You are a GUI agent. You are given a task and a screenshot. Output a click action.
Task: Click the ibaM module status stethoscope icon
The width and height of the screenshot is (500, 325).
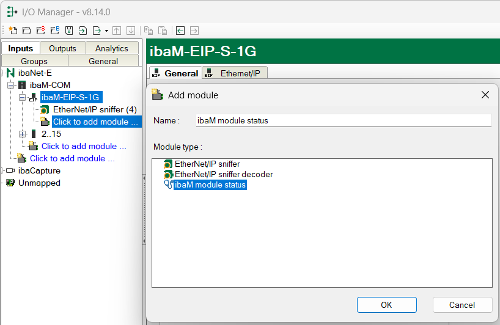[168, 184]
